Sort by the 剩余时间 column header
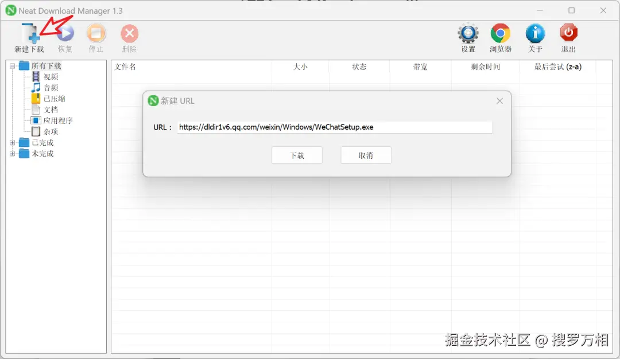Image resolution: width=620 pixels, height=359 pixels. click(x=485, y=67)
